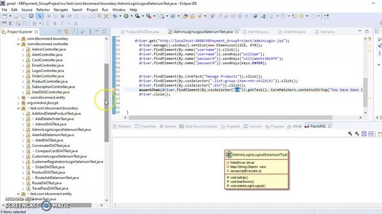The height and width of the screenshot is (214, 382).
Task: Open the Data Source Explorer tab
Action: (198, 126)
